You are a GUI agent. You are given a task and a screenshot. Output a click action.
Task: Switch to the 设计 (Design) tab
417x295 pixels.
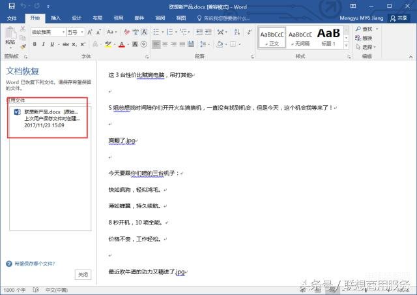[x=76, y=18]
